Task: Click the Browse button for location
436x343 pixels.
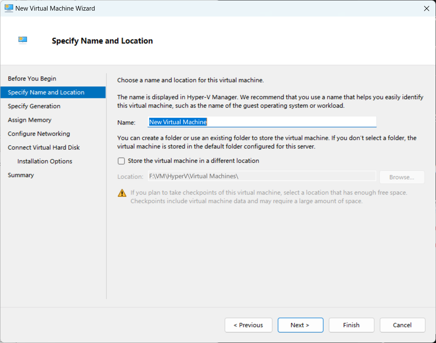Action: pos(402,177)
